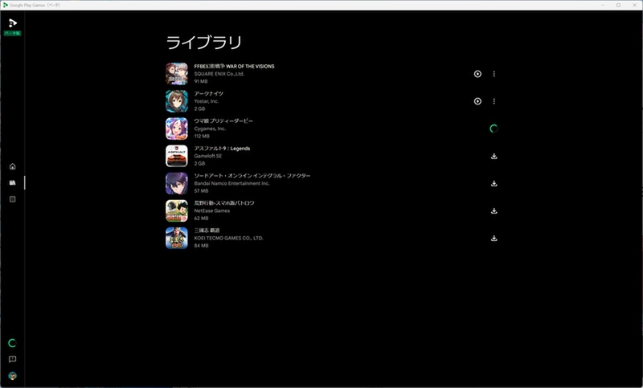Screen dimensions: 643x388
Task: Click developer name 'Cygames, Inc.'
Action: pyautogui.click(x=210, y=129)
